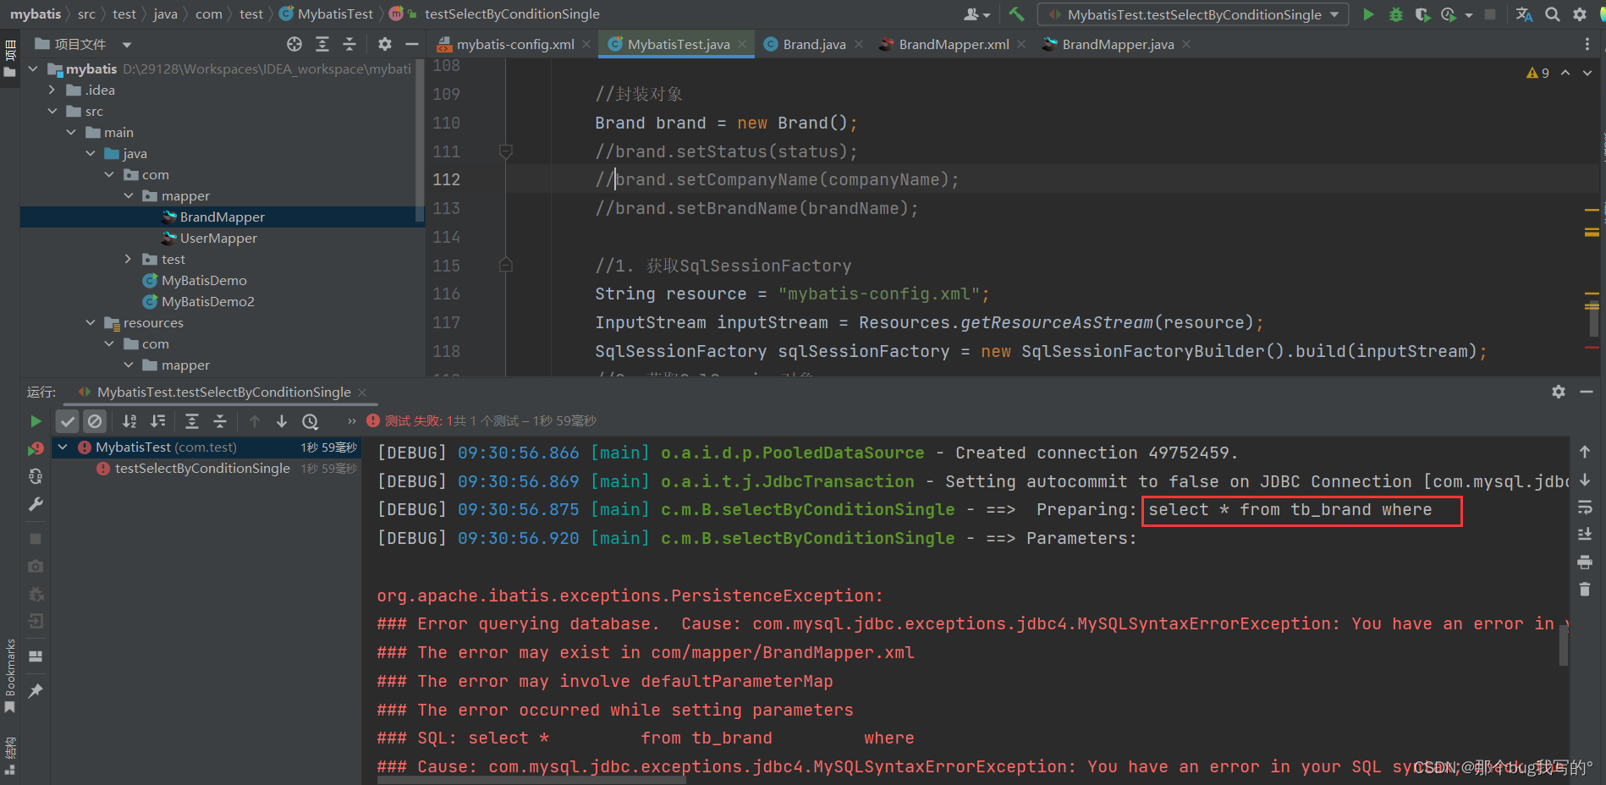Sort tests by duration icon

[x=158, y=421]
